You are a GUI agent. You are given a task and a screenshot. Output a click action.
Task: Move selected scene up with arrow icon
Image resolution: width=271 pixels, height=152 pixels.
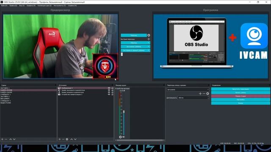click(x=11, y=139)
